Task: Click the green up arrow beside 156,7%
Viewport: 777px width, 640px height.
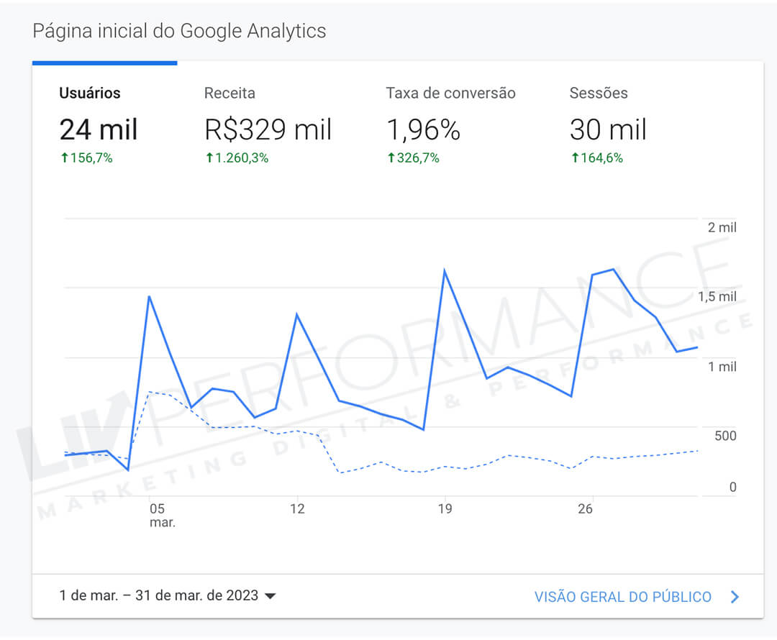Action: 64,158
